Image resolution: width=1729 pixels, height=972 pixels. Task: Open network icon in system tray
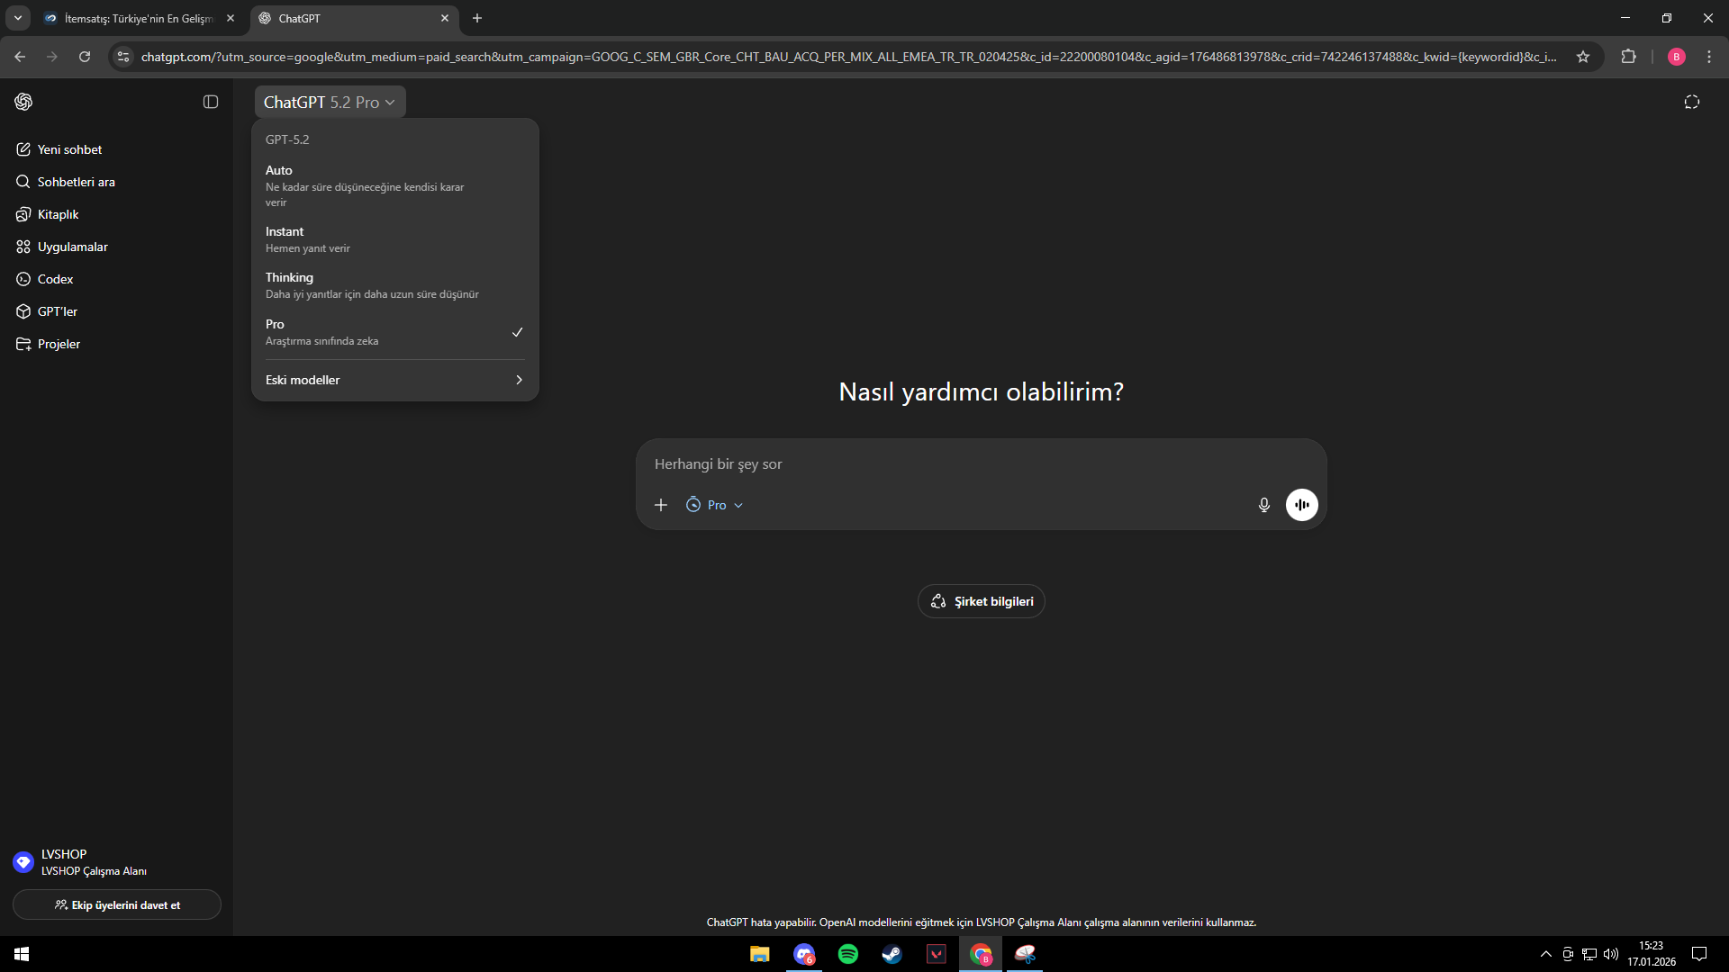pos(1589,954)
